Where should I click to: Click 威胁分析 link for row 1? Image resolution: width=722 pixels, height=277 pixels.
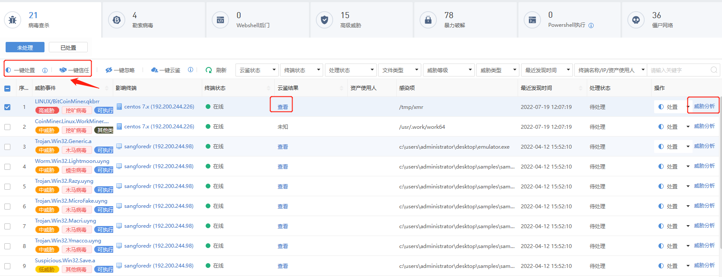(704, 106)
